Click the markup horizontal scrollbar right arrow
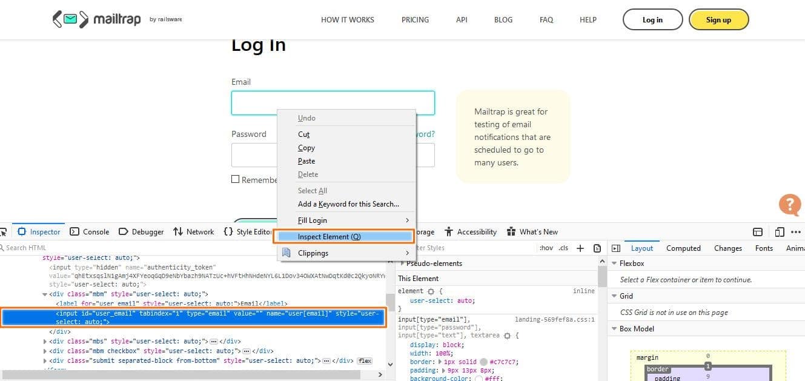Screen dimensions: 805x381 coord(380,374)
